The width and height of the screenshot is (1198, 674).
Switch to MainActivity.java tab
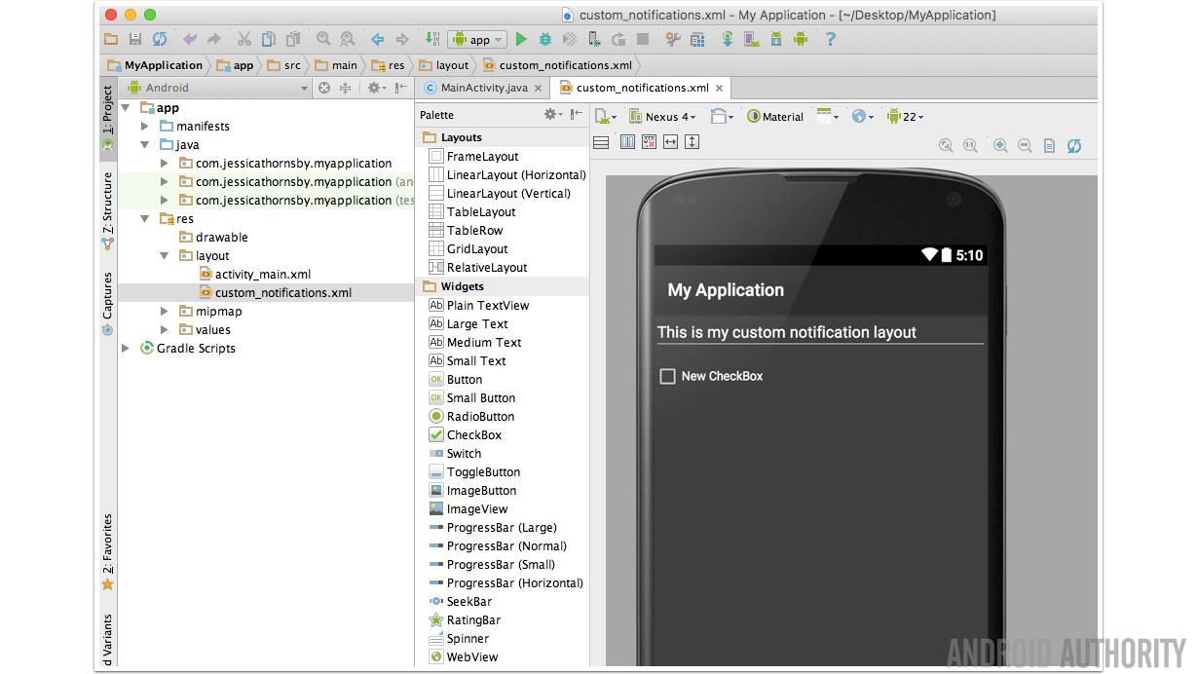pyautogui.click(x=483, y=88)
